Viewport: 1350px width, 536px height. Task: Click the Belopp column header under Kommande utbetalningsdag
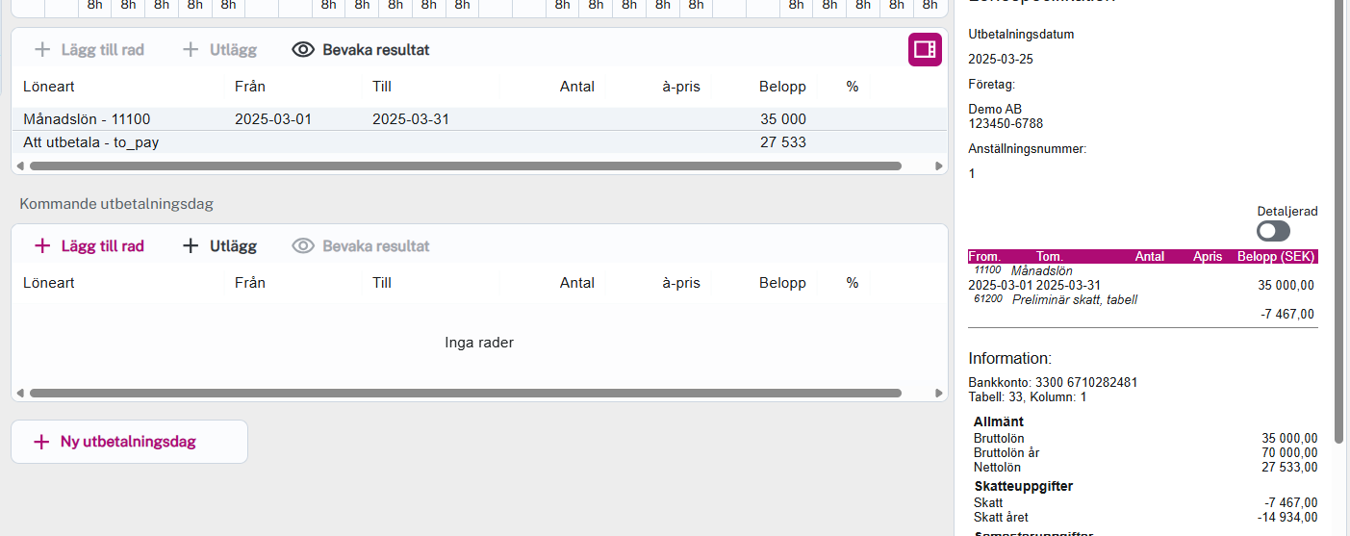point(782,283)
